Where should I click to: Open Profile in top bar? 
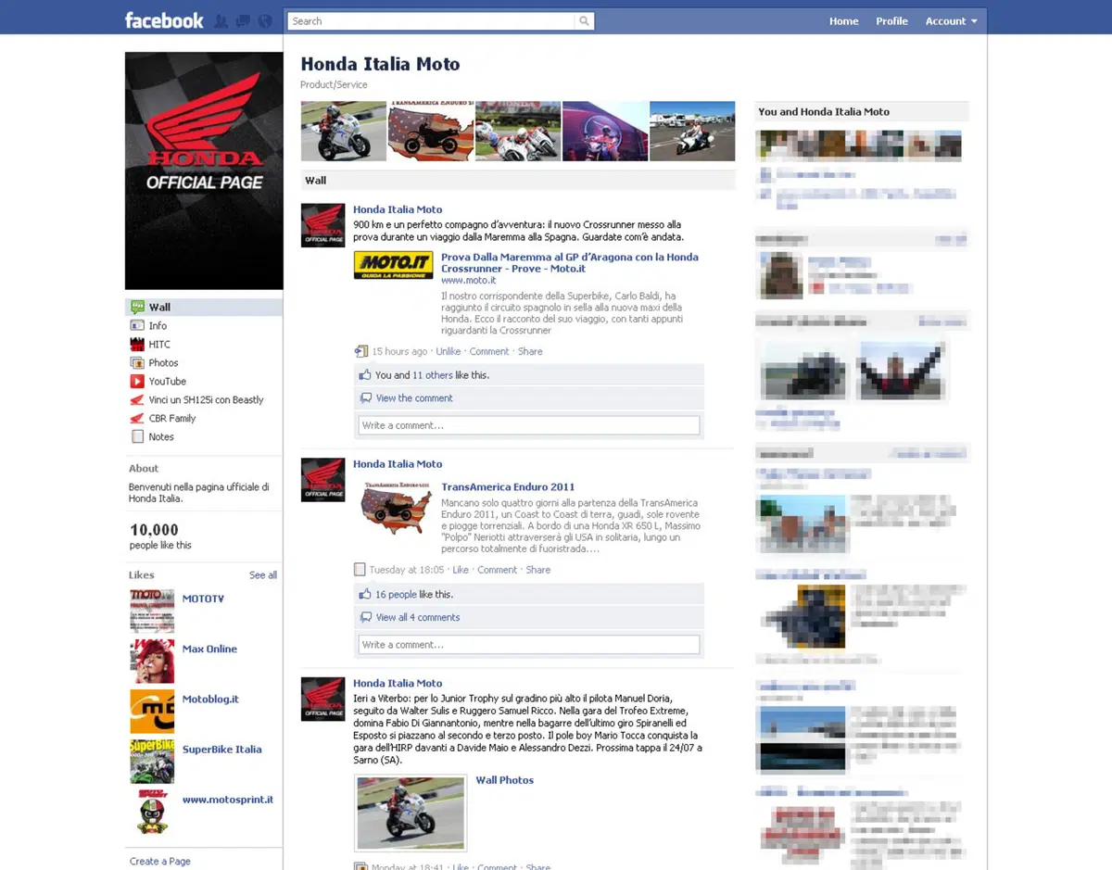tap(891, 21)
